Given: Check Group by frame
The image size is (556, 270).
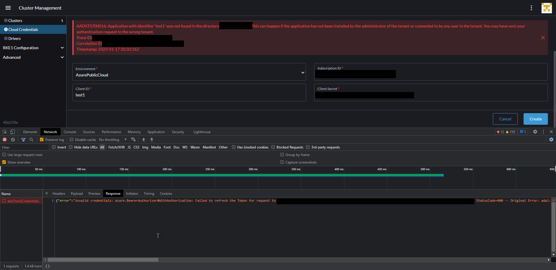Looking at the screenshot, I should point(282,155).
